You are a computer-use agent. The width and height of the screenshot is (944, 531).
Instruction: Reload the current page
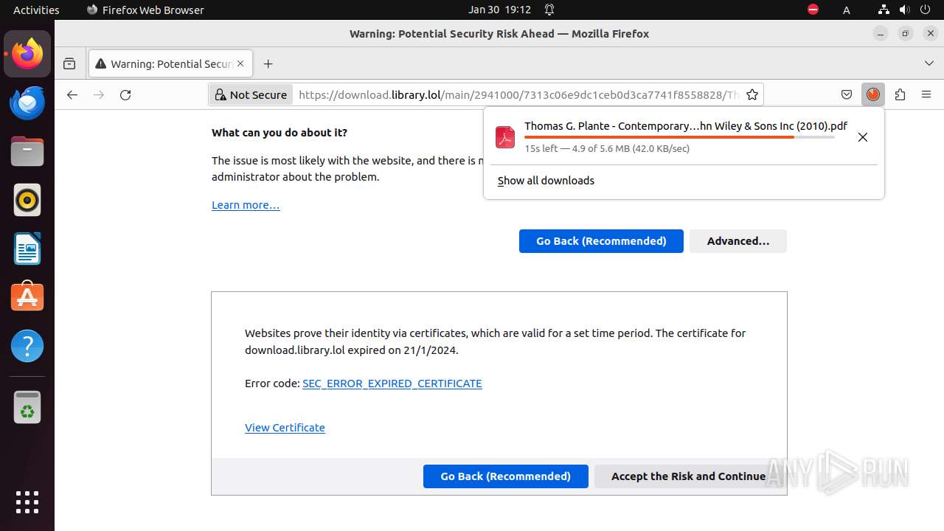point(125,94)
